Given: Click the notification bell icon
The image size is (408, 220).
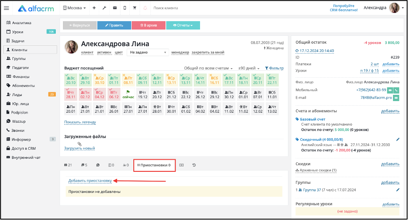Looking at the screenshot, I should 145,8.
